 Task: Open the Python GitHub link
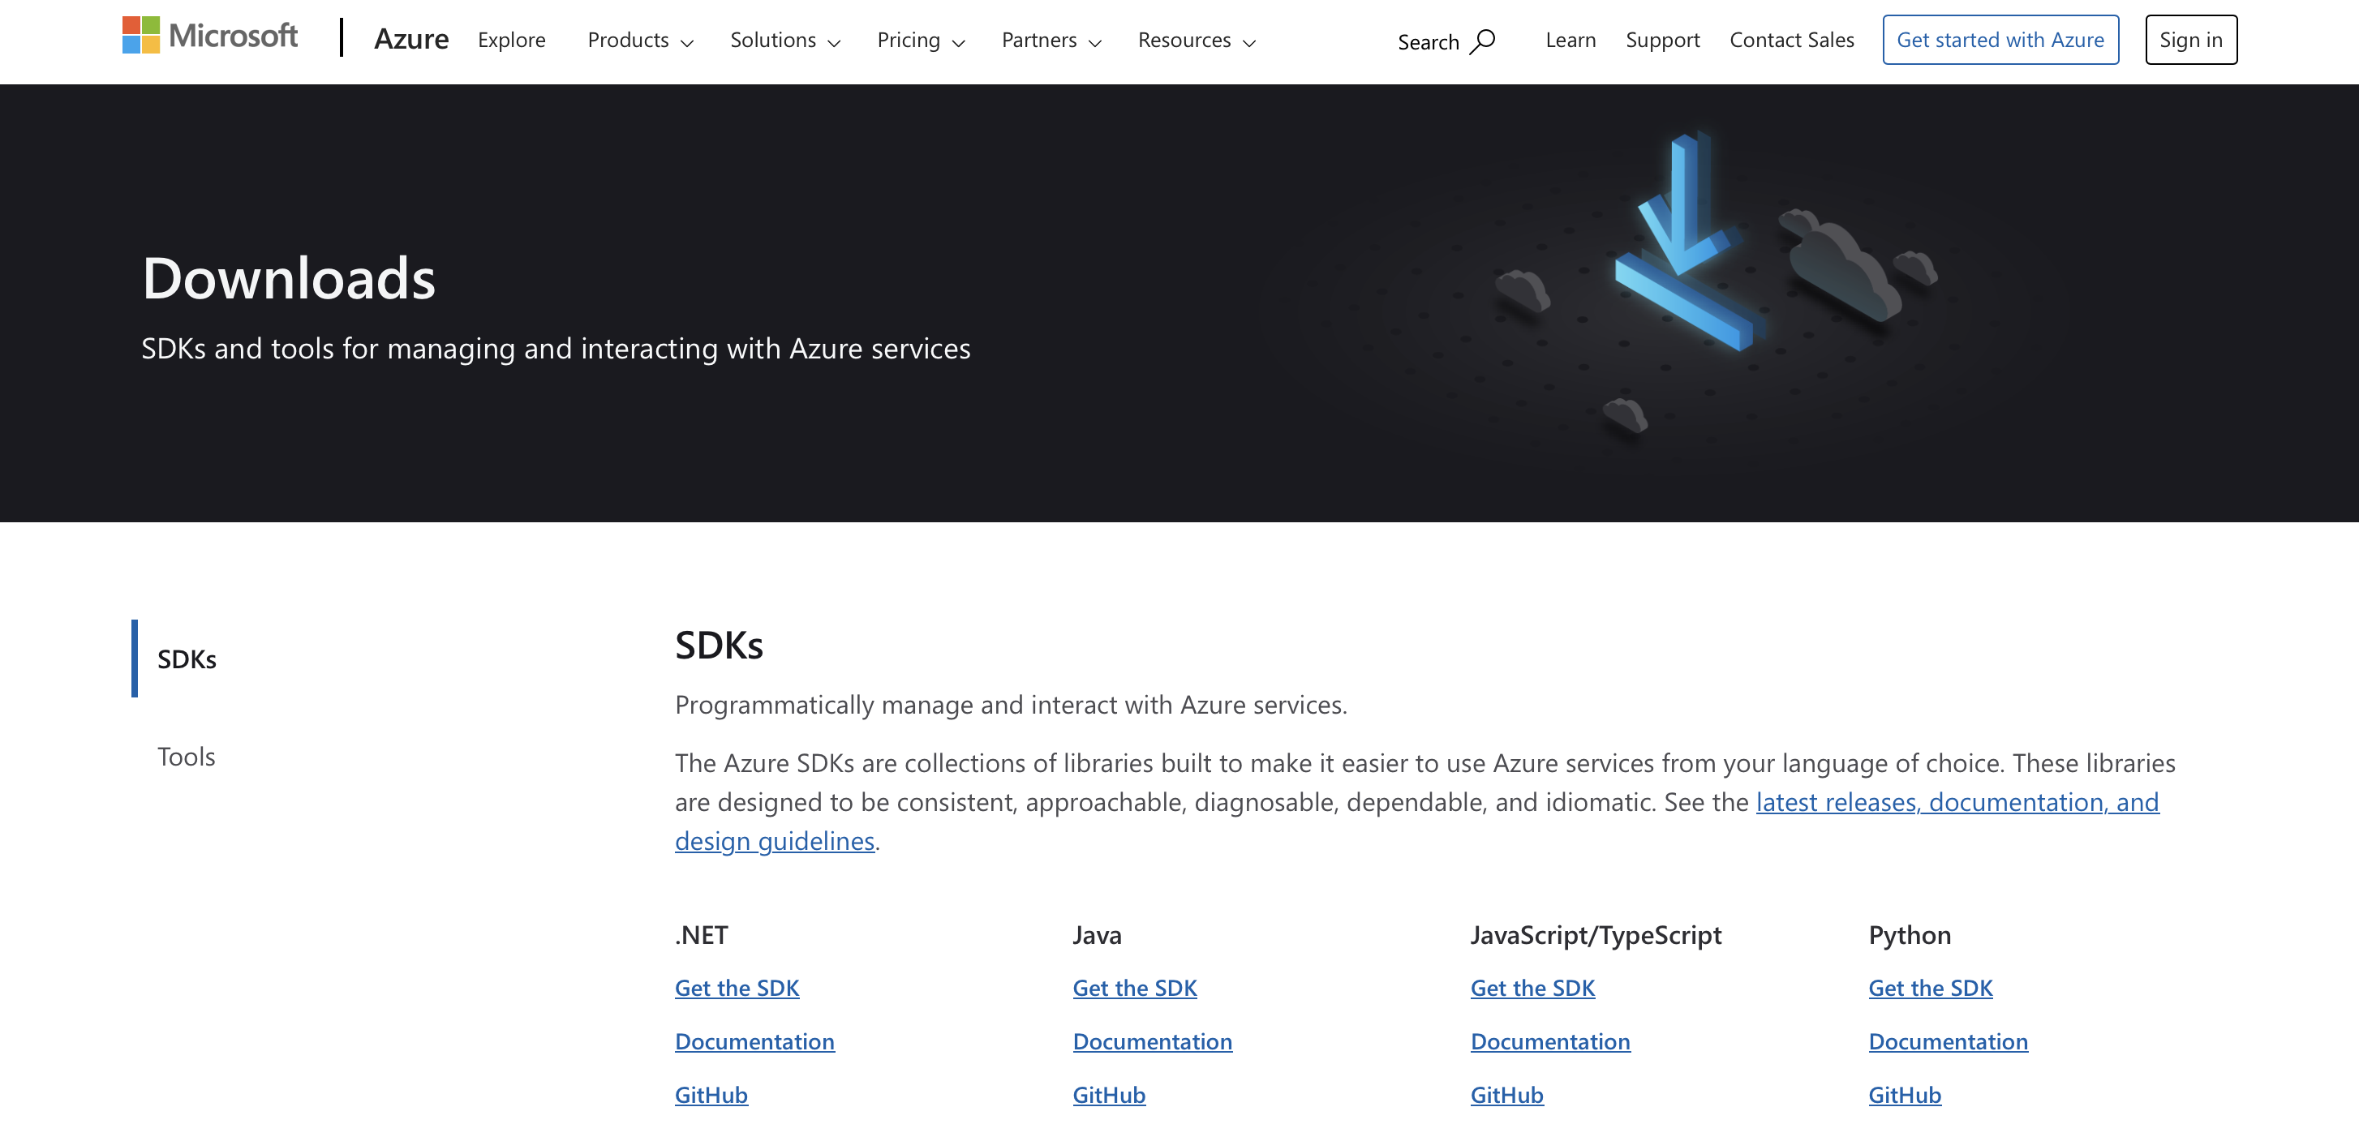1905,1094
